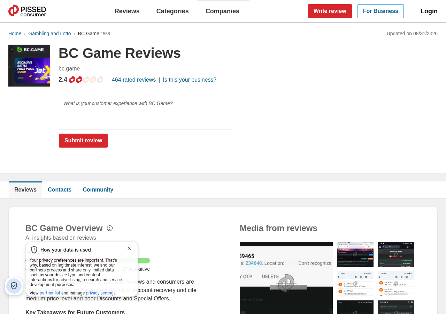
Task: Open the Categories navigation menu
Action: click(x=172, y=11)
